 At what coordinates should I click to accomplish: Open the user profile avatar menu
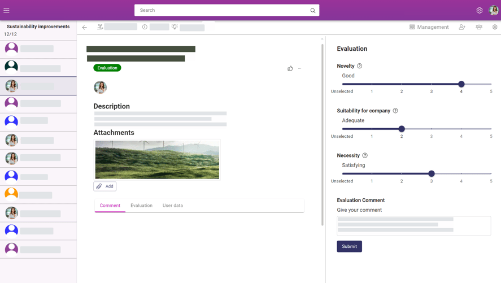[494, 10]
